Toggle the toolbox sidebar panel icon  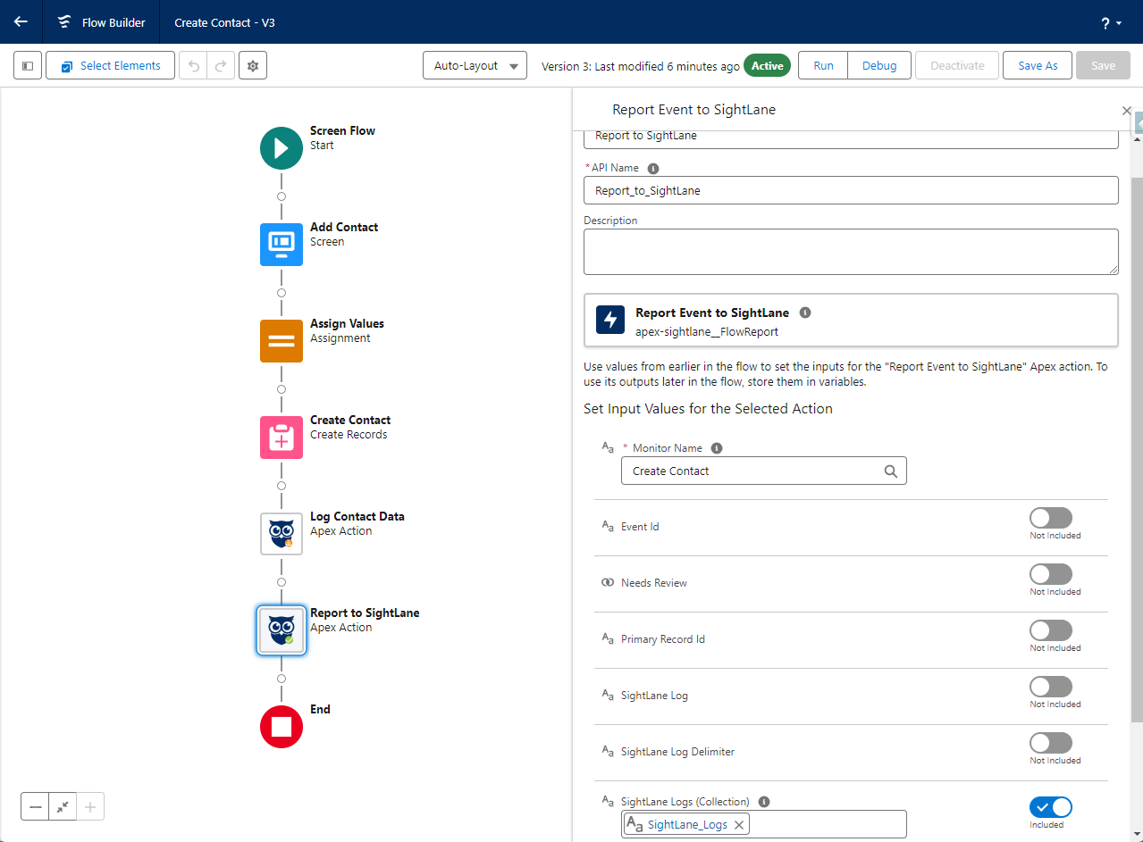28,66
